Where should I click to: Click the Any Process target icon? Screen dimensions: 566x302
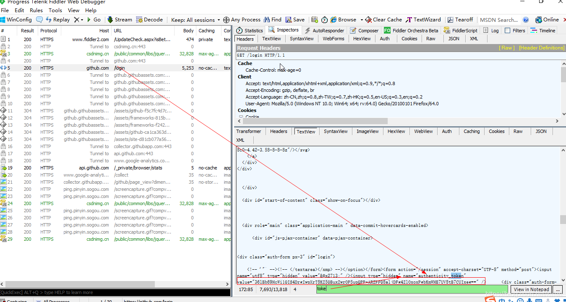pos(226,20)
